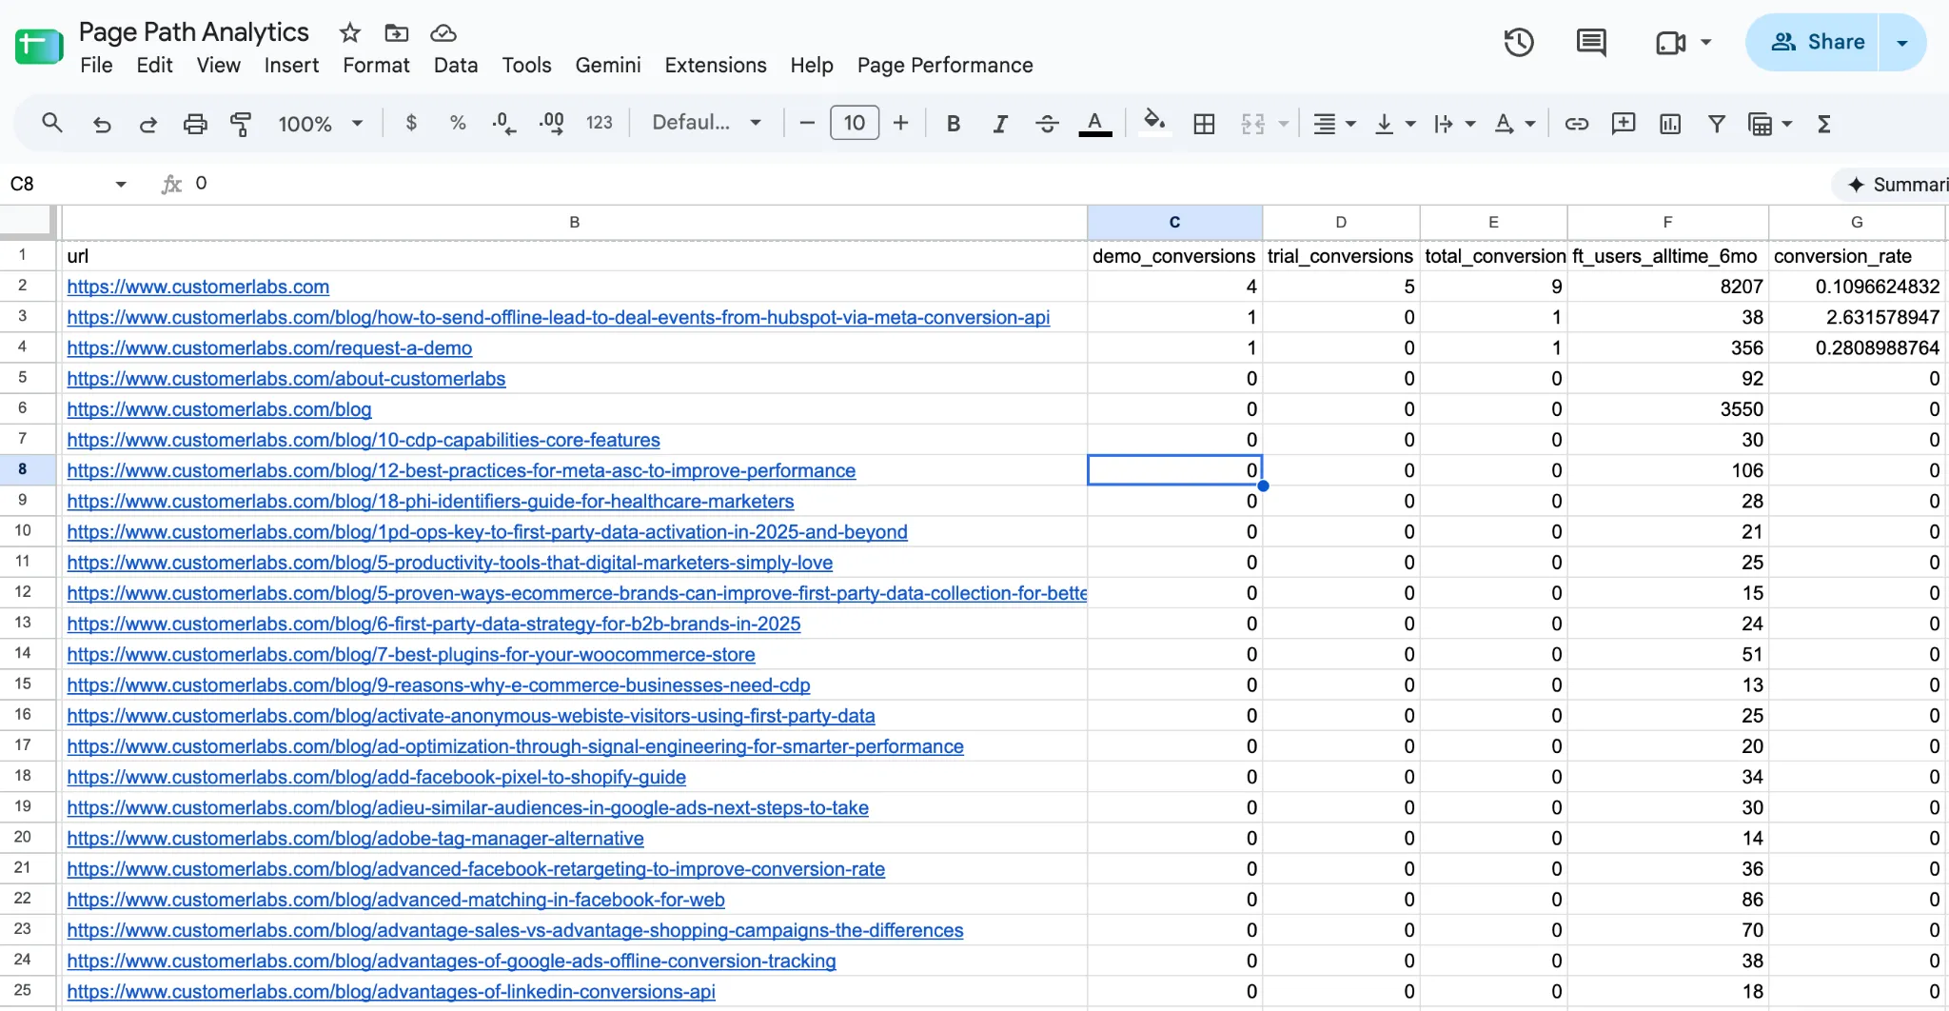This screenshot has height=1011, width=1949.
Task: Open more number formats 123
Action: 599,123
